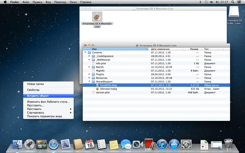Viewport: 245px width, 153px height.
Task: Click the menu bar clock Вт, 21:17
Action: point(222,2)
